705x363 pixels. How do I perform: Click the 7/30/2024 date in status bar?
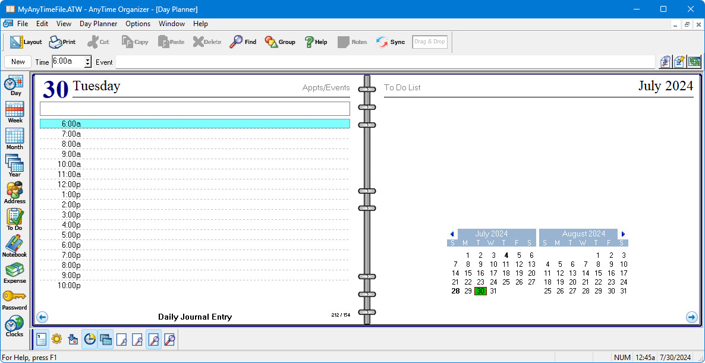pos(676,358)
